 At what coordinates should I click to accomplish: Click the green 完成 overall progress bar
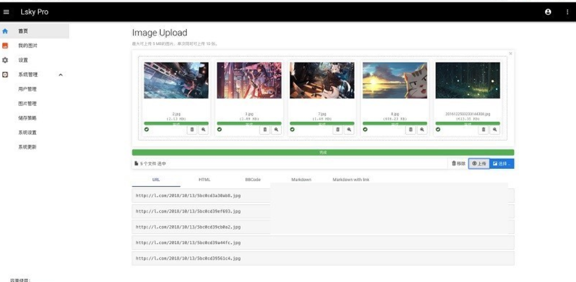(323, 152)
